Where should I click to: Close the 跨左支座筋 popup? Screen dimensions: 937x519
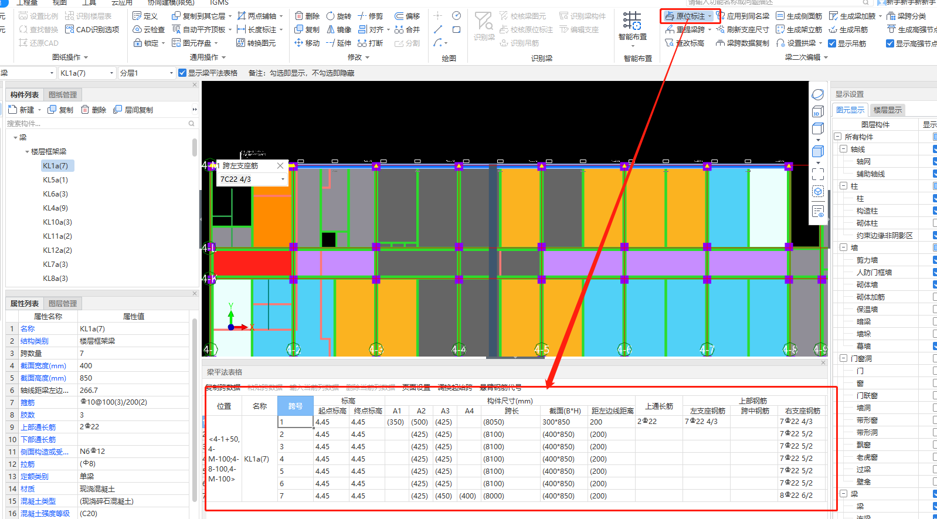pyautogui.click(x=280, y=166)
